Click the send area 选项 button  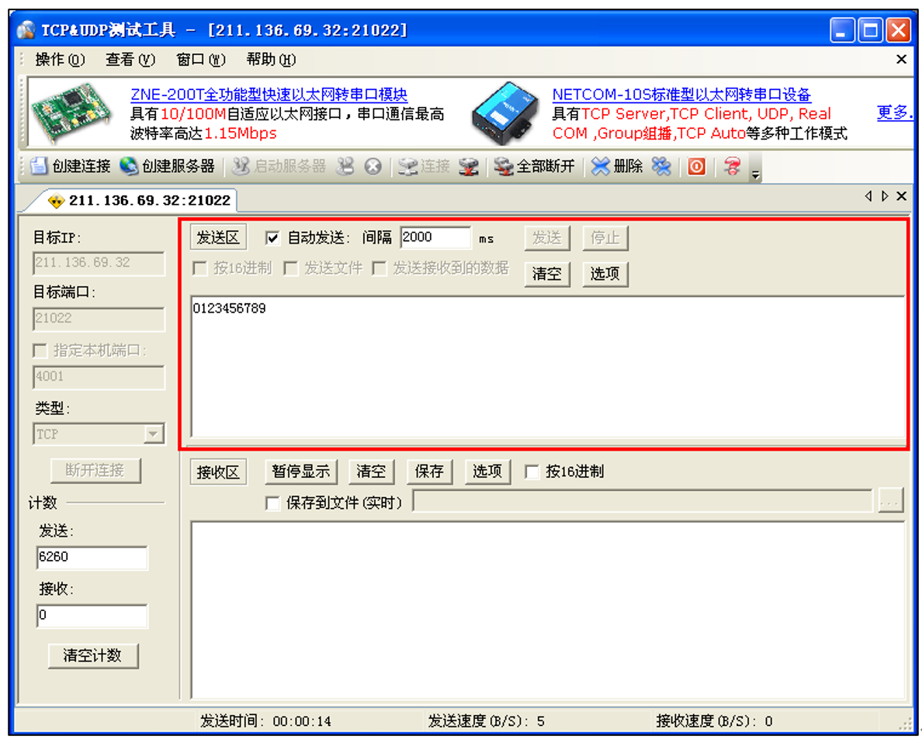605,274
